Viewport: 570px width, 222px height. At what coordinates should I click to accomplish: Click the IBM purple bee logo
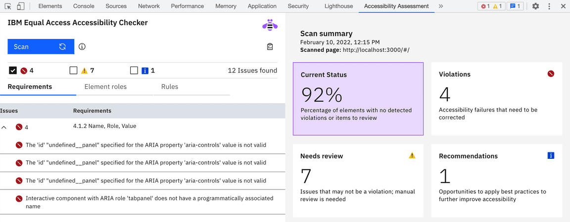(270, 25)
